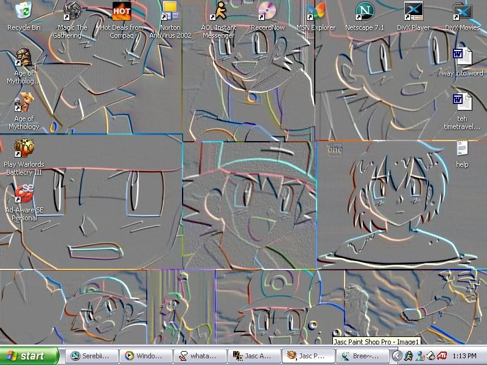Switch to the Serebii Netscape taskbar window
Image resolution: width=487 pixels, height=365 pixels.
tap(92, 356)
